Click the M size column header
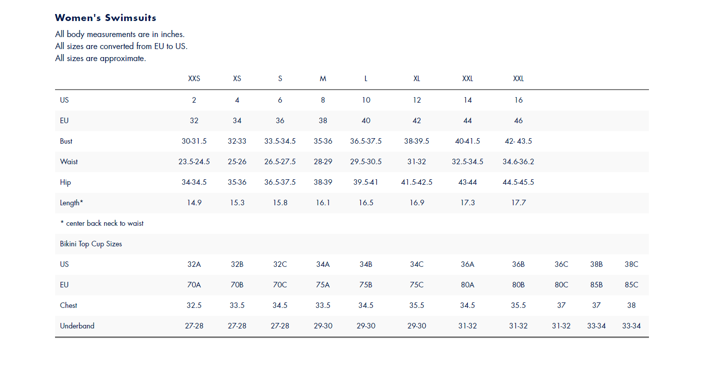The height and width of the screenshot is (372, 703). coord(323,79)
